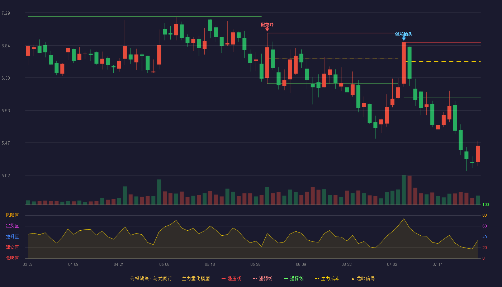Click the 拉升区 zone label
This screenshot has width=502, height=287.
pos(12,237)
